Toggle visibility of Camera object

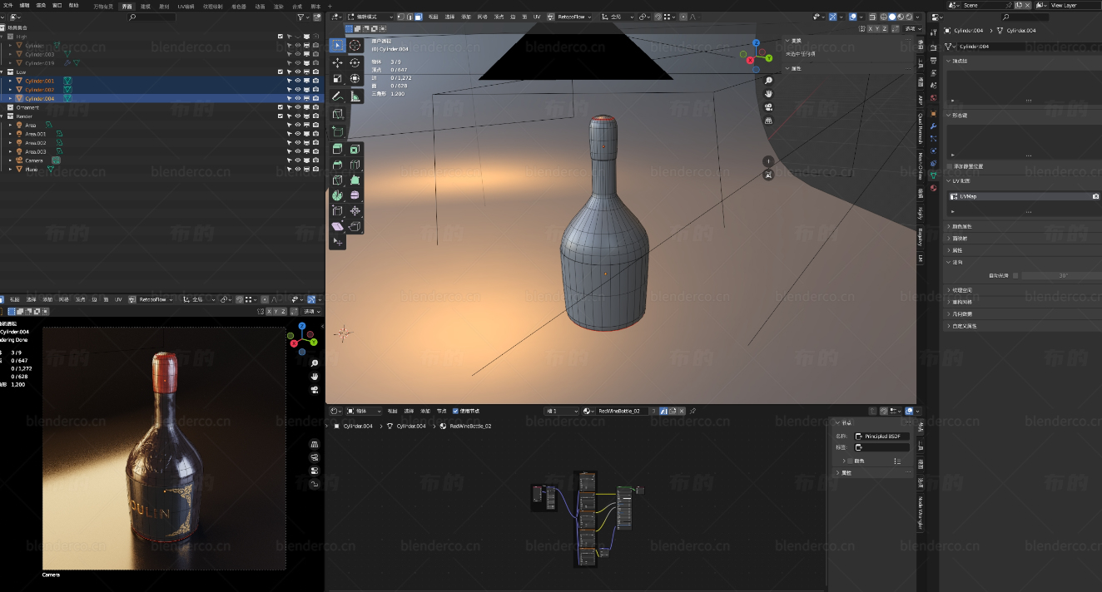point(298,160)
